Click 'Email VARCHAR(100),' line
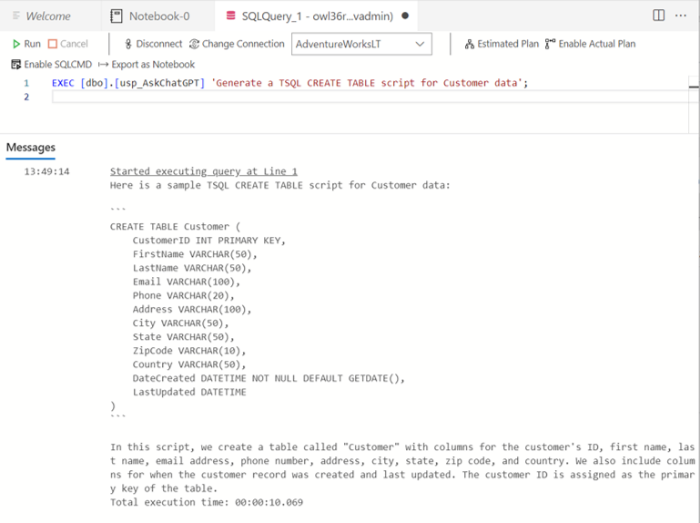 pyautogui.click(x=187, y=282)
